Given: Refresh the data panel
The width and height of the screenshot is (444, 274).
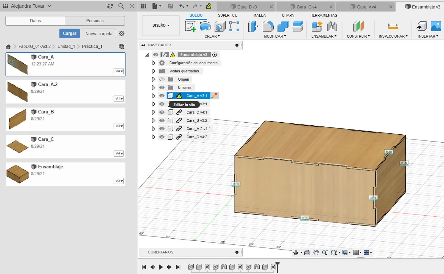Looking at the screenshot, I should pos(110,6).
